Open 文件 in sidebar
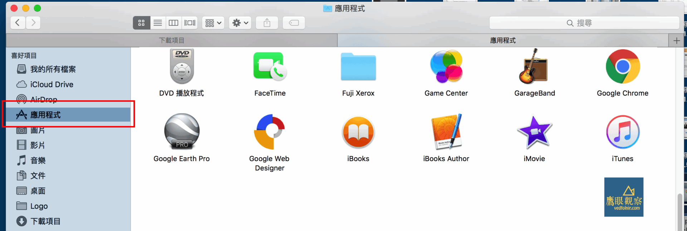This screenshot has width=687, height=231. pyautogui.click(x=68, y=175)
